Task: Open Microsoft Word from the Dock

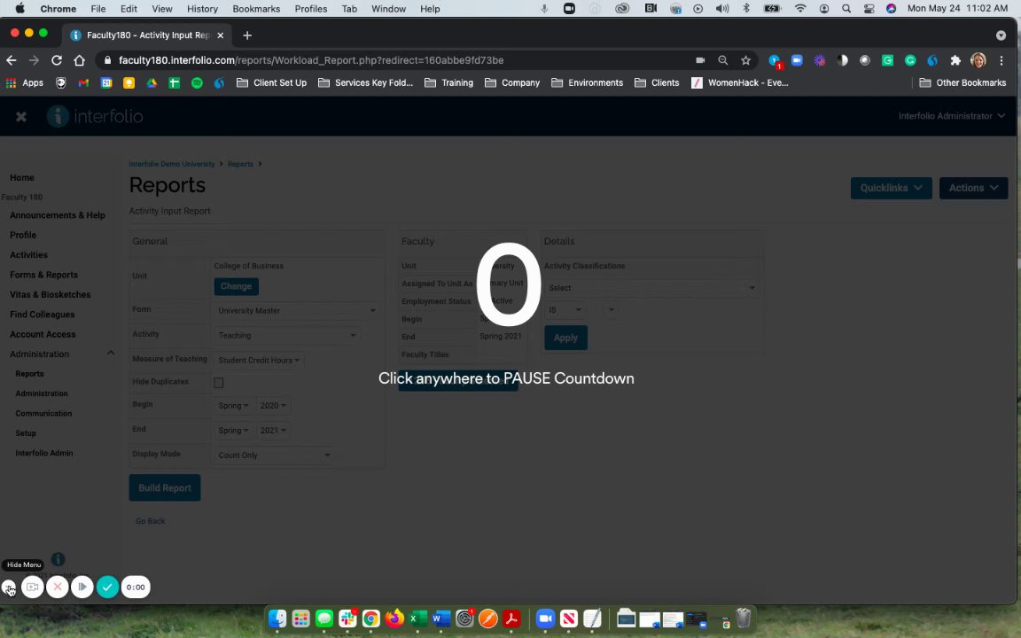Action: click(440, 618)
